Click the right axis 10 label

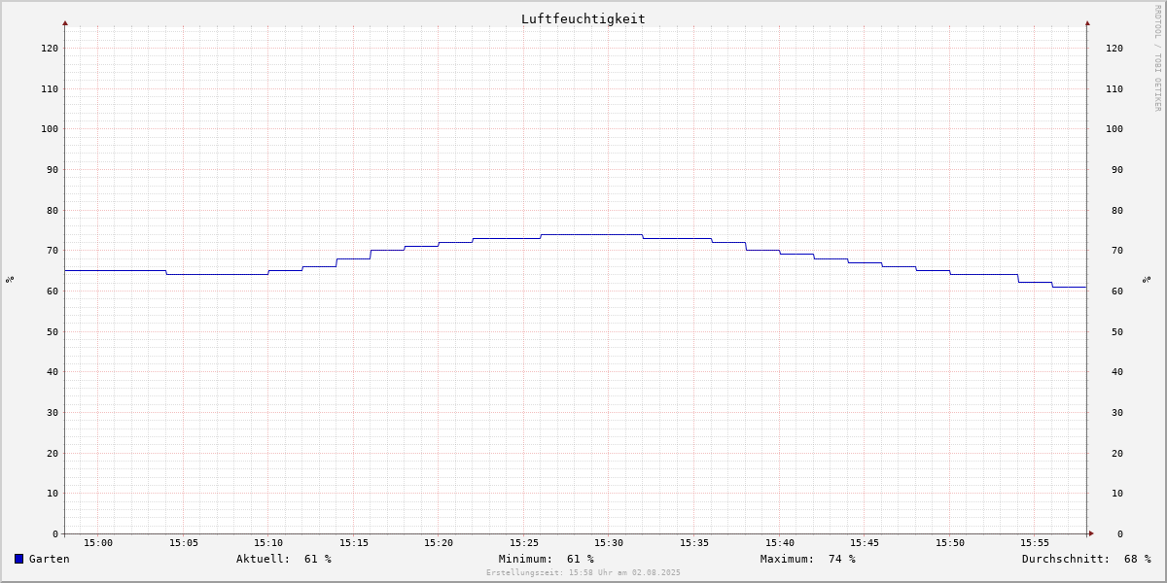(x=1117, y=493)
